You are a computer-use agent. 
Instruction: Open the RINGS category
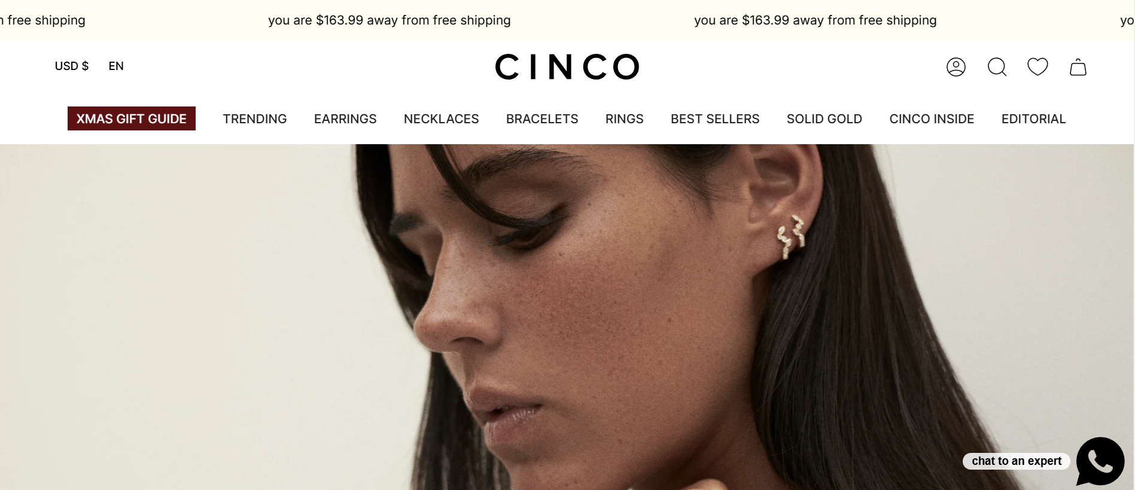(625, 118)
